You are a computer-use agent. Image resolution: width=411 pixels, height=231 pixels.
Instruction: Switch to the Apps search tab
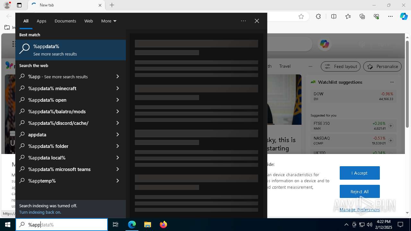coord(41,21)
